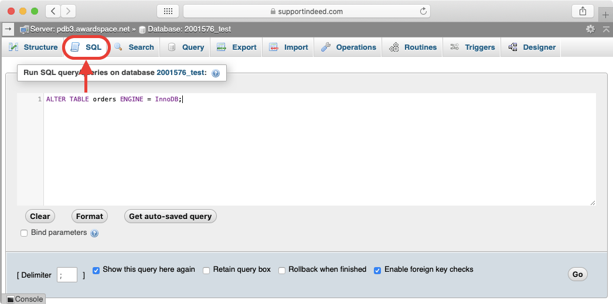Switch to the Structure tab
The width and height of the screenshot is (613, 304).
pyautogui.click(x=33, y=47)
